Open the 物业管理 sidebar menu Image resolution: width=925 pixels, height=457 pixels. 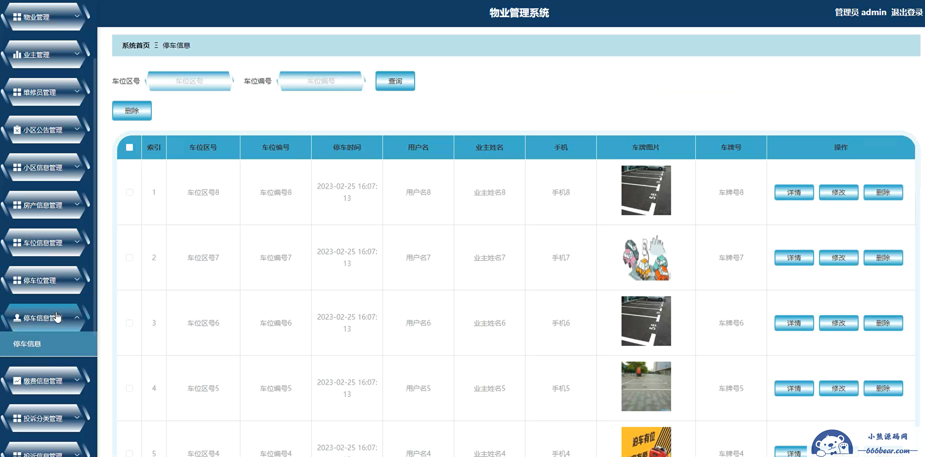[45, 16]
